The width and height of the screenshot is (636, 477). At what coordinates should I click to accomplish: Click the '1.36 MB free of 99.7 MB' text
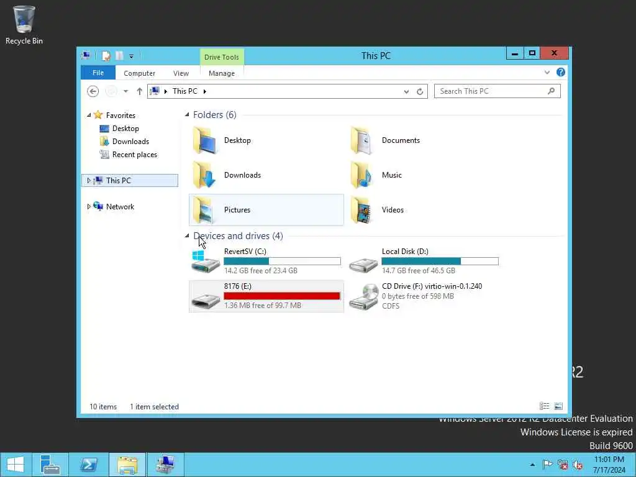point(263,306)
